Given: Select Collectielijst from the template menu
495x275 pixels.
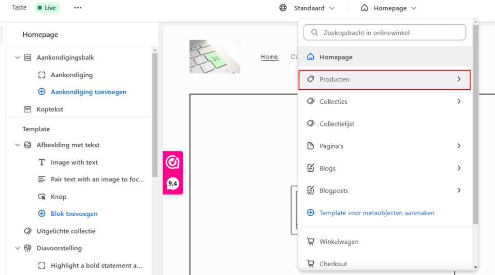Looking at the screenshot, I should [x=336, y=124].
